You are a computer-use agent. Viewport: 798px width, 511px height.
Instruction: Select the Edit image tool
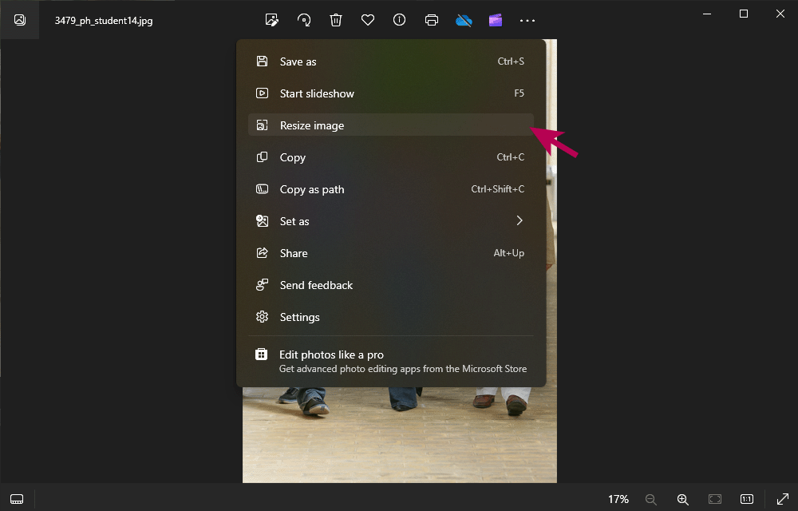coord(272,20)
